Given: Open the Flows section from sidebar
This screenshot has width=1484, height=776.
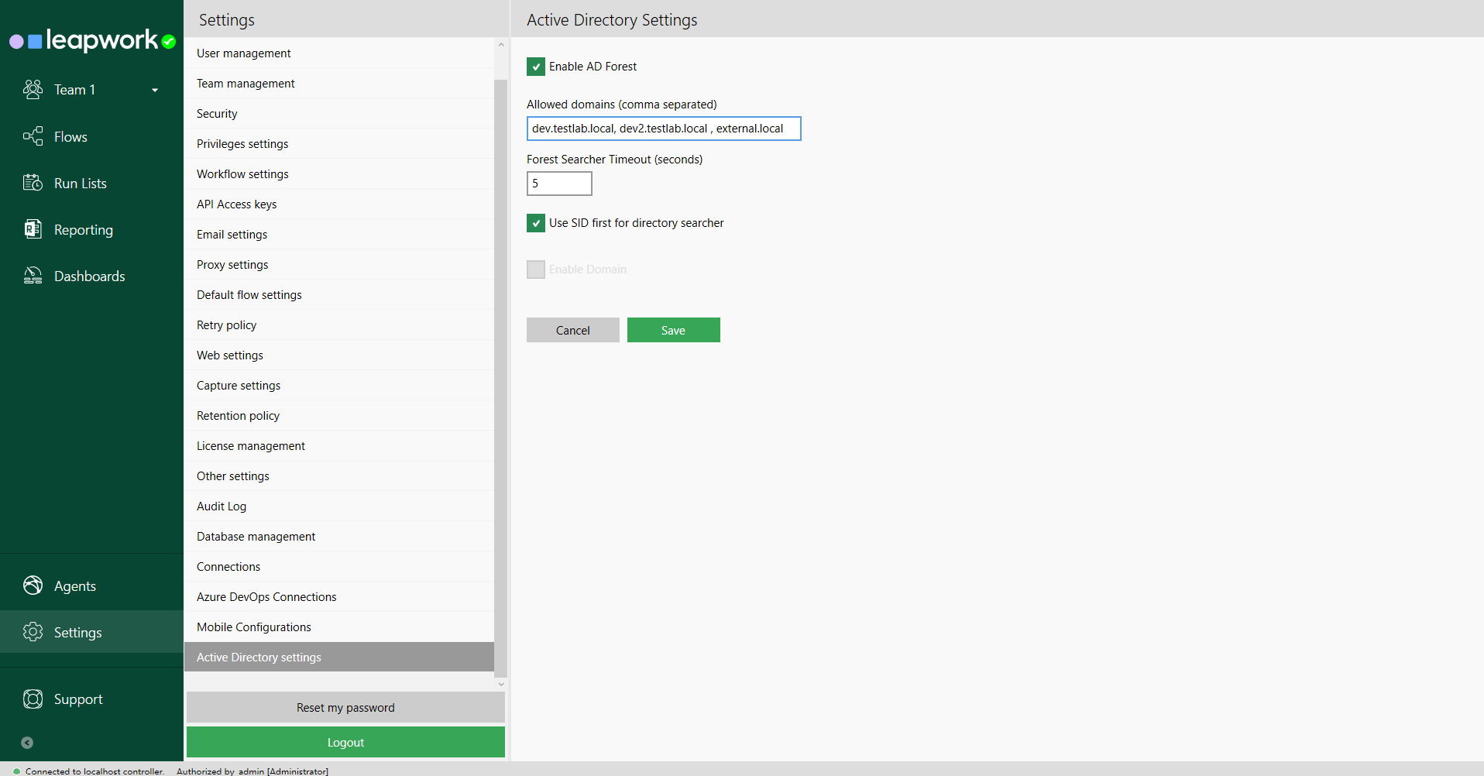Looking at the screenshot, I should [70, 136].
